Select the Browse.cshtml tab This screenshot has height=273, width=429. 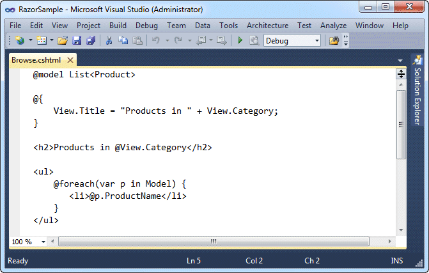[36, 60]
